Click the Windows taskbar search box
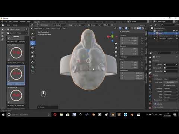Viewport: 179px width, 134px height. click(29, 115)
